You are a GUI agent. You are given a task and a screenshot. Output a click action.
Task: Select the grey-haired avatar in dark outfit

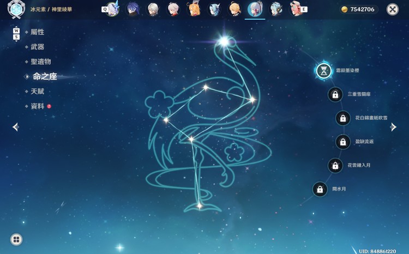153,9
